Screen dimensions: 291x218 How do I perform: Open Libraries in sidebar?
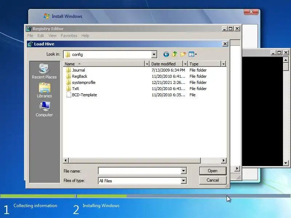point(44,90)
